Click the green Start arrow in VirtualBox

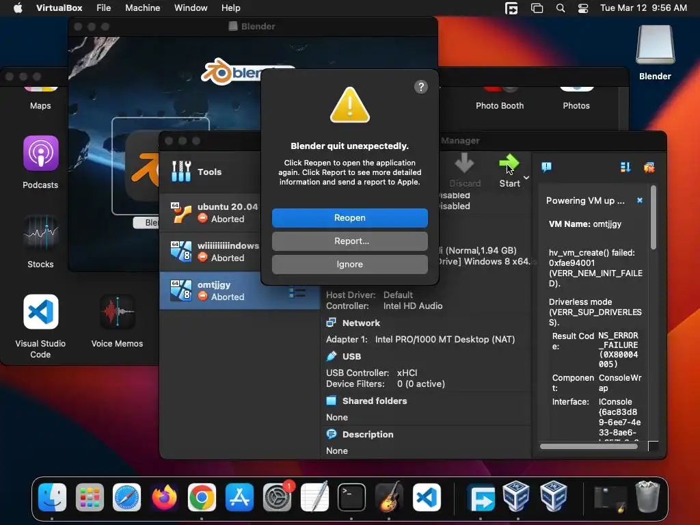point(509,165)
